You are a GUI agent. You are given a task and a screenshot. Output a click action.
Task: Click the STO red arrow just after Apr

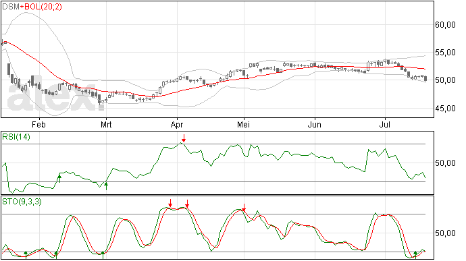(187, 204)
